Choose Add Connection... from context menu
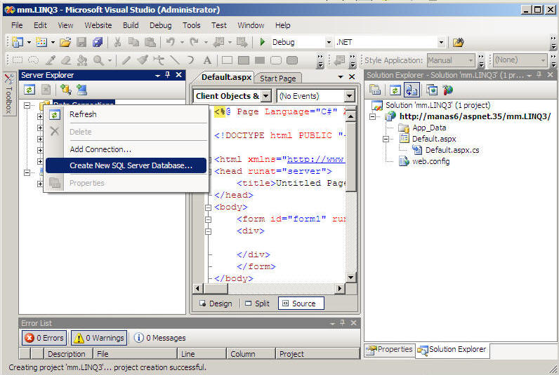 click(126, 149)
